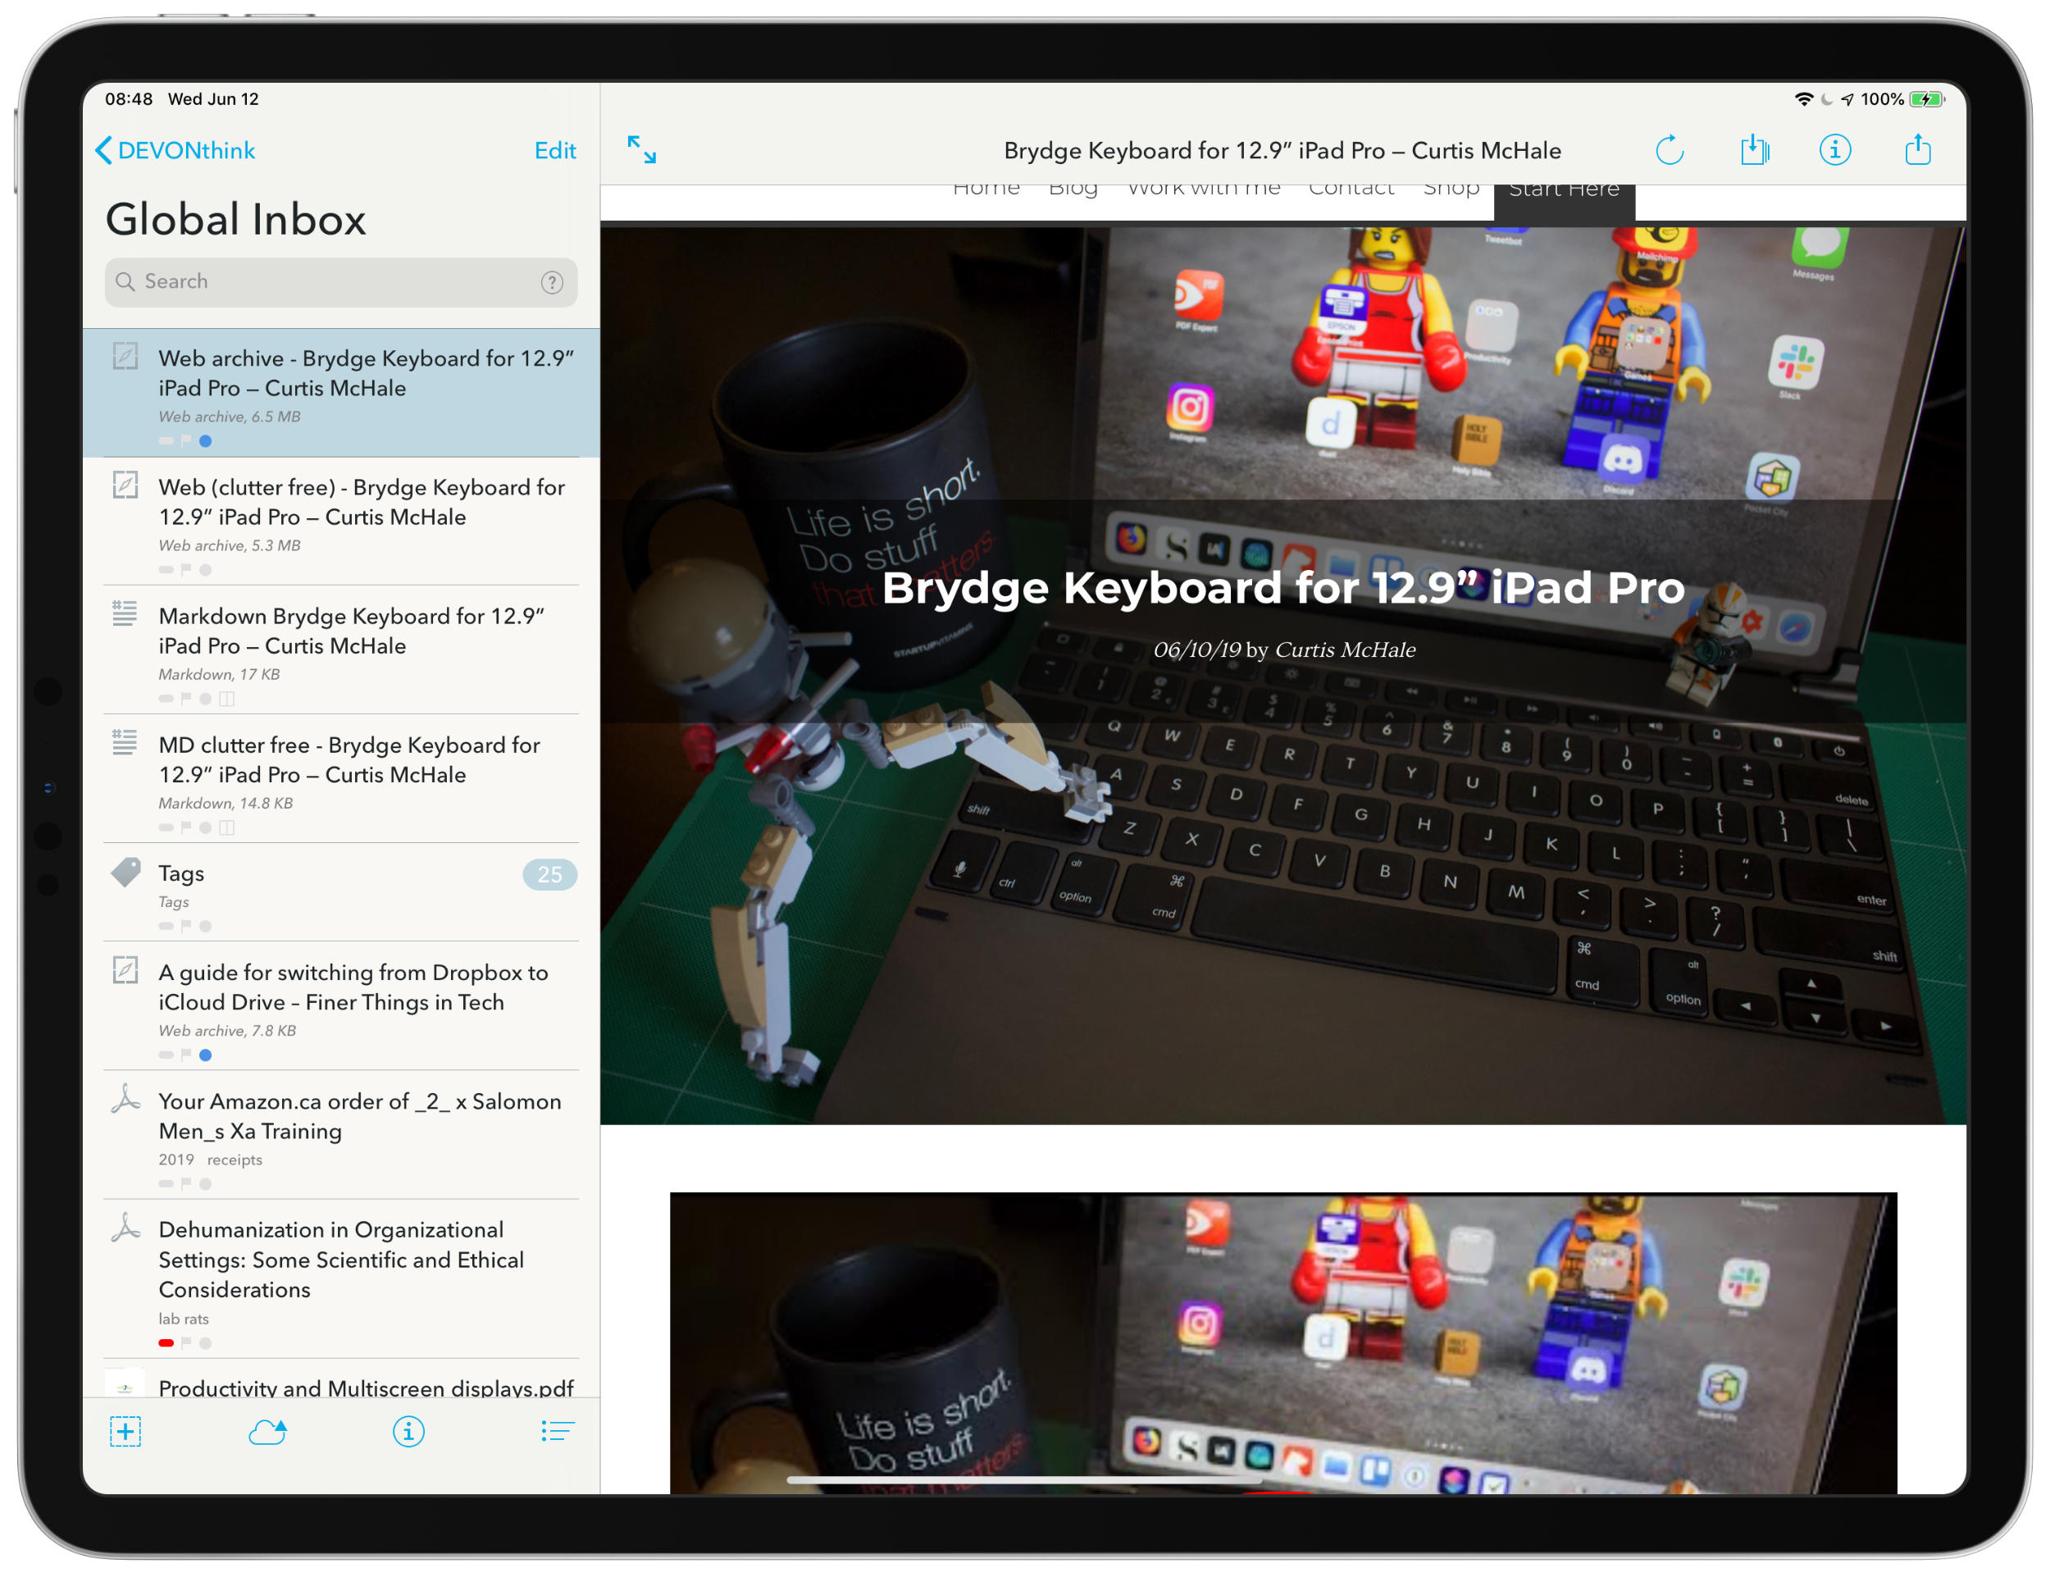Open inbox info at sidebar bottom

pos(408,1432)
